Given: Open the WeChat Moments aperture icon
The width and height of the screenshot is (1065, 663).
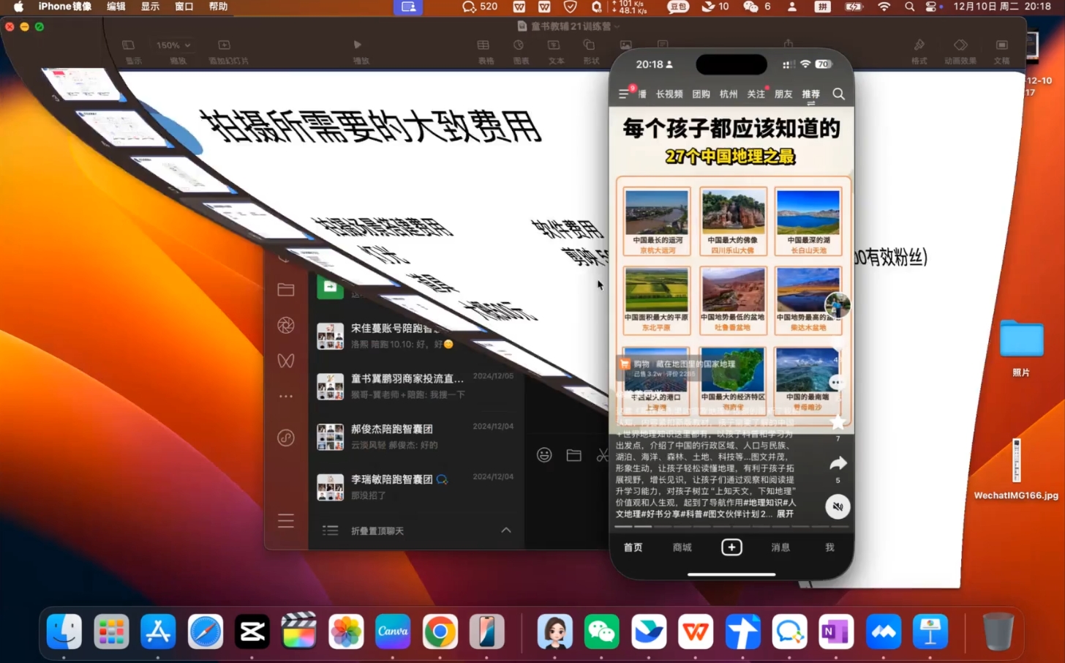Looking at the screenshot, I should (x=286, y=325).
